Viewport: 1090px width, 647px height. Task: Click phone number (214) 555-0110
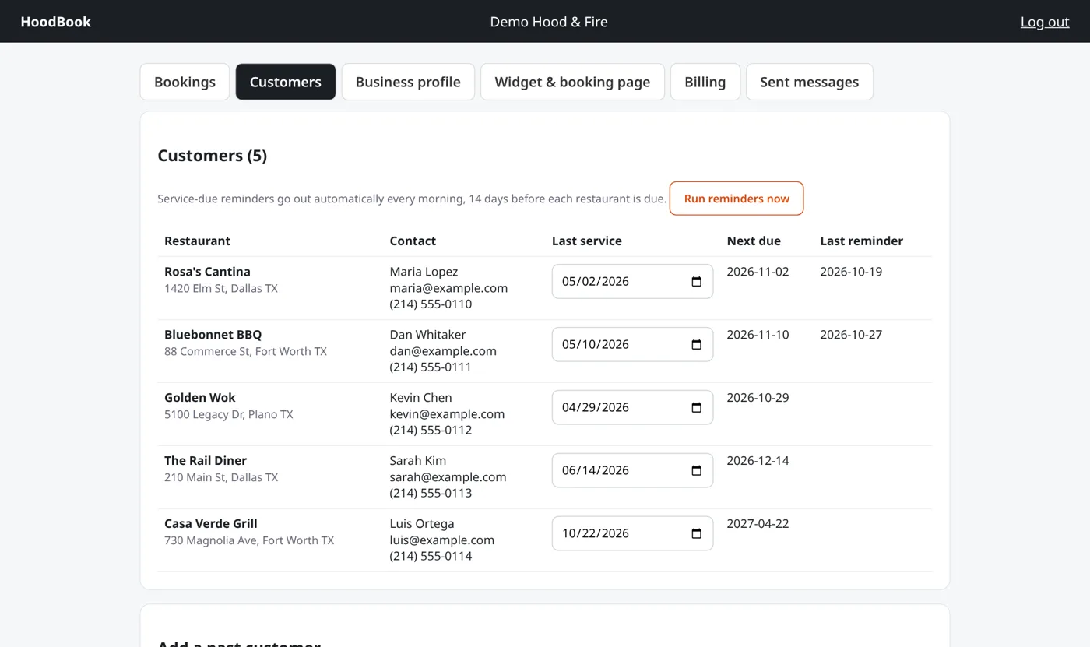431,304
